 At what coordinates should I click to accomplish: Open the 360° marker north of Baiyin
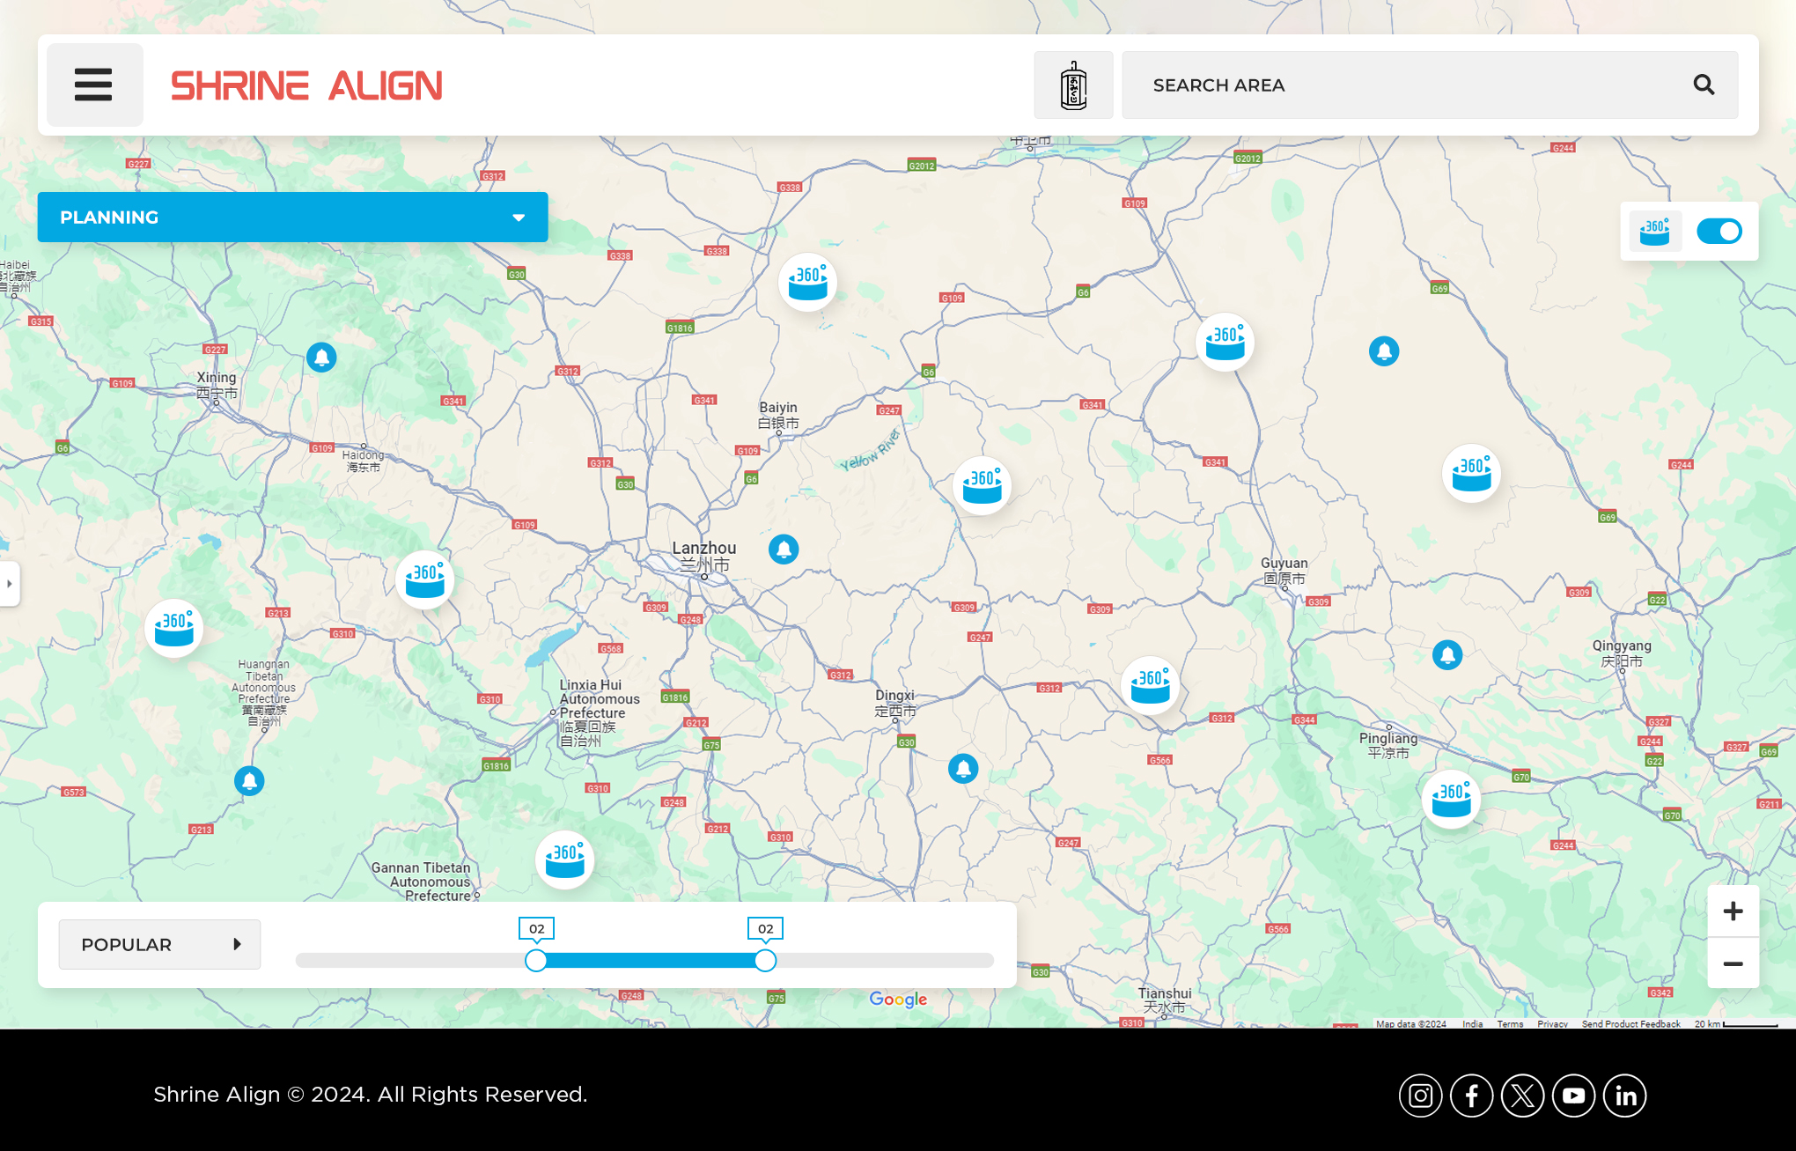pyautogui.click(x=807, y=283)
